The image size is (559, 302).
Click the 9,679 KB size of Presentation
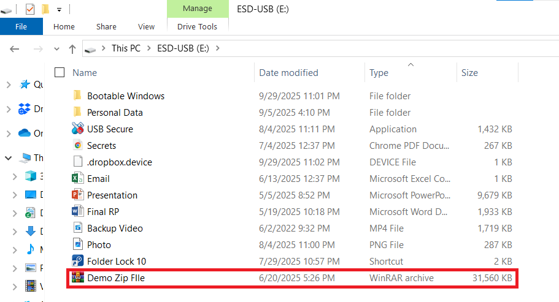(x=495, y=195)
